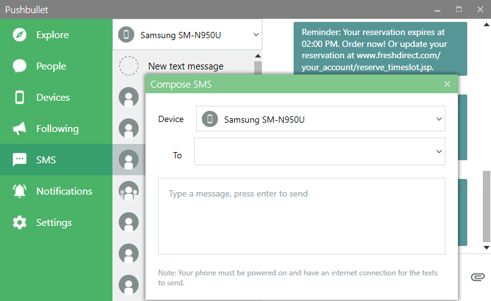The image size is (491, 301).
Task: Click the paperclip attachment icon
Action: tap(478, 277)
